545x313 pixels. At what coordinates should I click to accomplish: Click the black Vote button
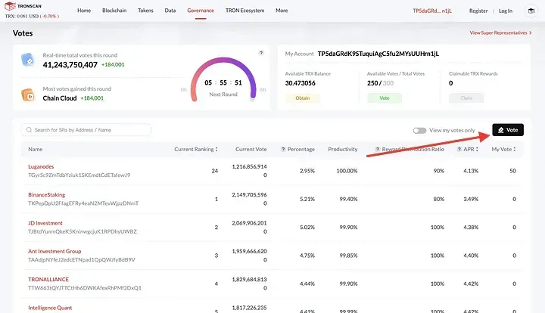(508, 130)
